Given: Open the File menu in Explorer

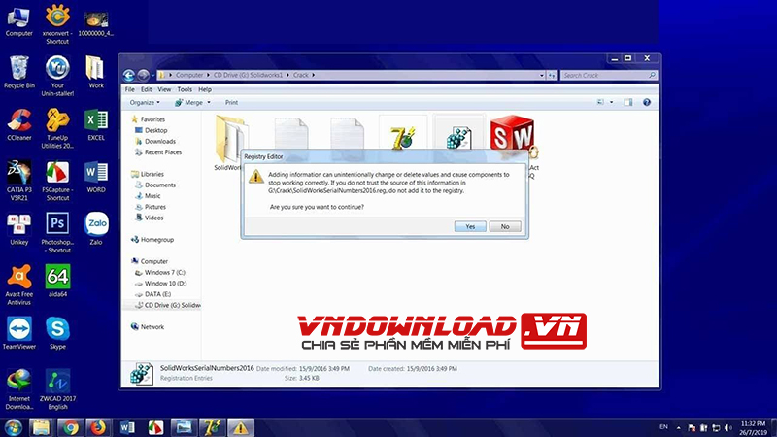Looking at the screenshot, I should [130, 89].
